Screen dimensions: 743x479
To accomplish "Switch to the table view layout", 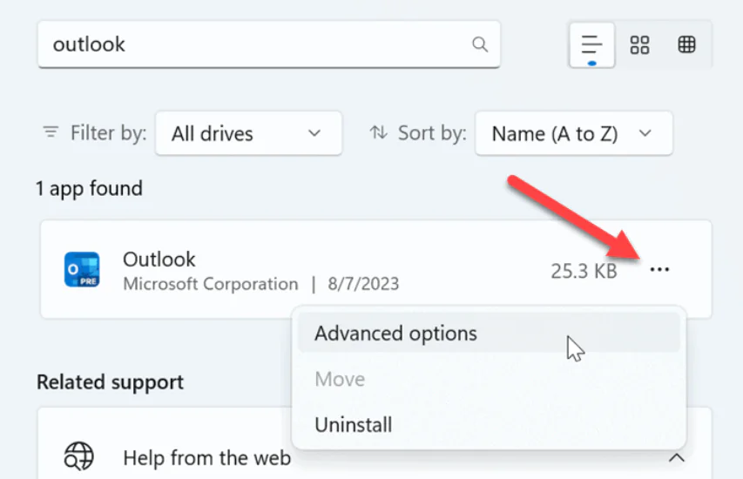I will [x=686, y=44].
